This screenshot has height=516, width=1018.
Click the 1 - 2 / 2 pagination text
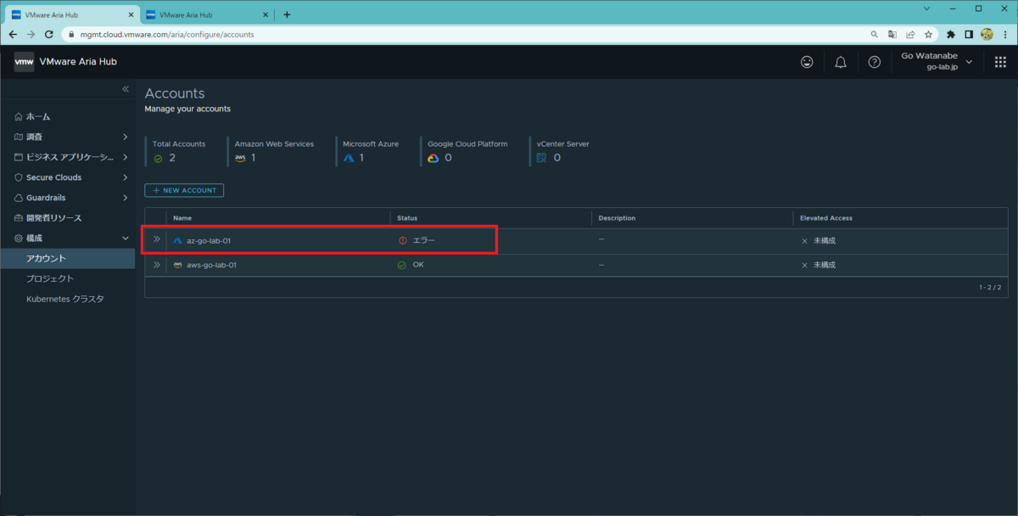pyautogui.click(x=990, y=288)
